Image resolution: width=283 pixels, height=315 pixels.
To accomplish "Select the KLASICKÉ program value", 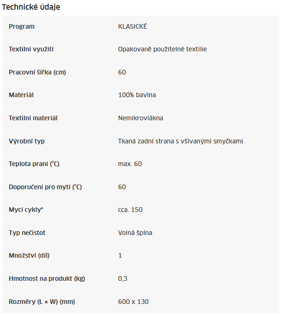I will pos(133,26).
